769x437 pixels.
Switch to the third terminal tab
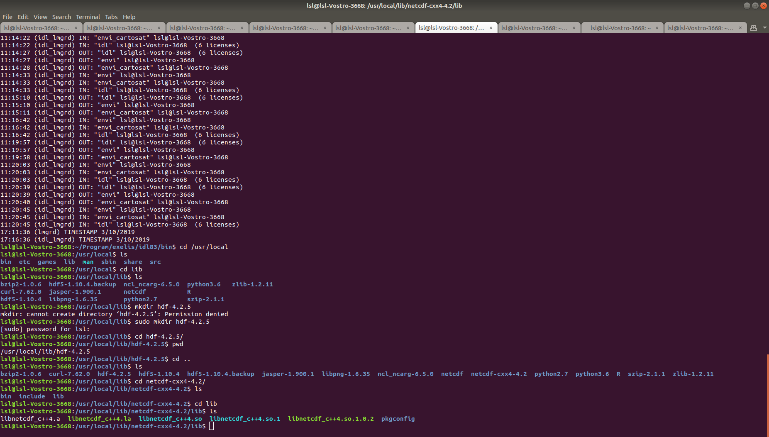pos(203,28)
